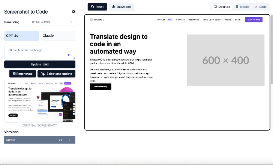Image resolution: width=273 pixels, height=165 pixels.
Task: Click the 'Versions' heading
Action: tap(11, 132)
